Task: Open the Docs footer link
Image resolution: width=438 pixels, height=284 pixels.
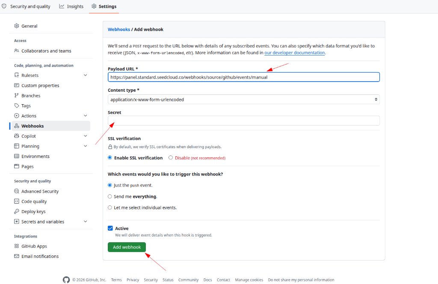Action: (207, 280)
